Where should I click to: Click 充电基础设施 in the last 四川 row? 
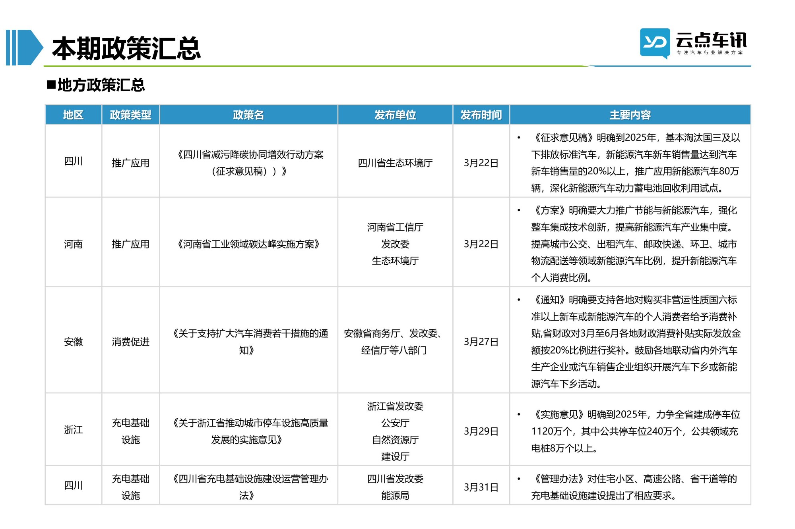131,487
